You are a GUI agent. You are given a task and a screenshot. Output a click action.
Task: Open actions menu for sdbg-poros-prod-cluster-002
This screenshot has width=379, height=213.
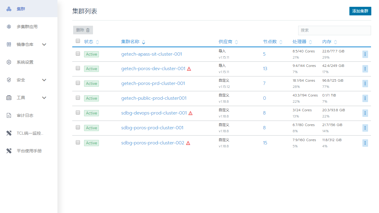pos(365,143)
